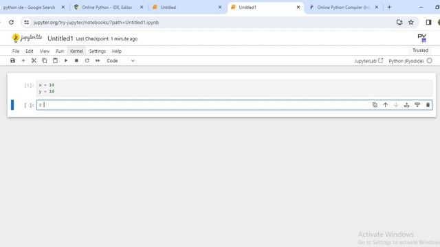The height and width of the screenshot is (247, 440).
Task: Click the Trusted notebook button
Action: coord(420,50)
